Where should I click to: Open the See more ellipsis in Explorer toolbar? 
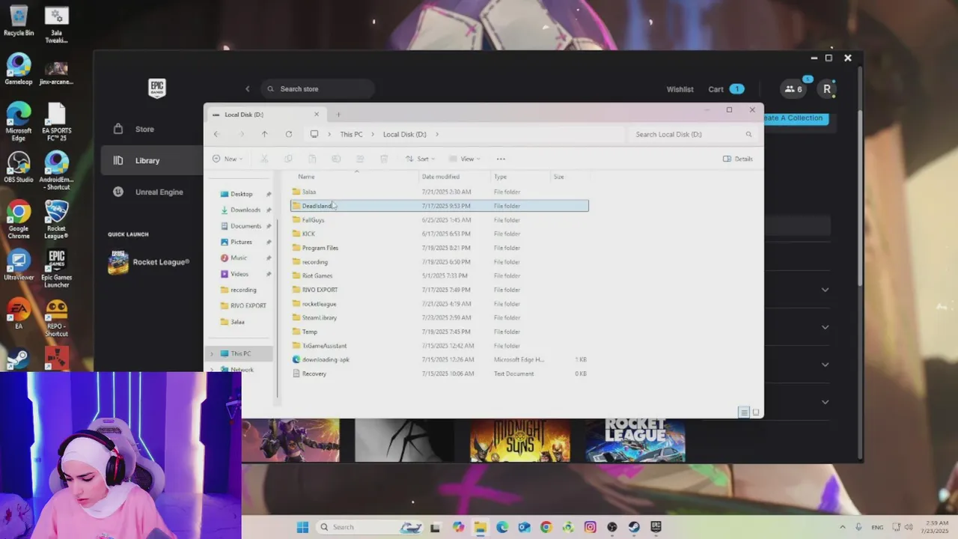click(501, 159)
